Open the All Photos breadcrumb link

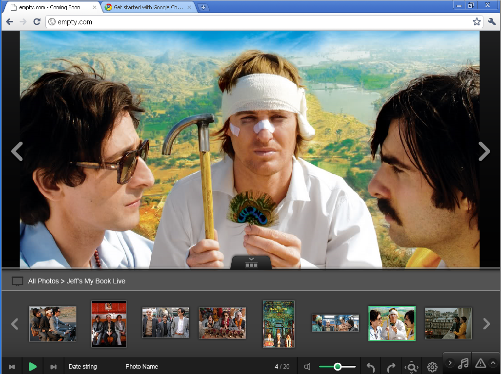pyautogui.click(x=43, y=281)
